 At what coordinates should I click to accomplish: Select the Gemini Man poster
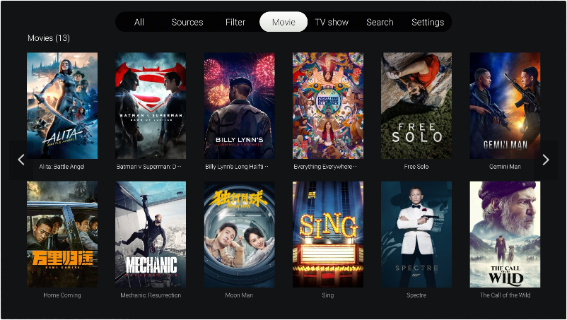click(x=505, y=105)
